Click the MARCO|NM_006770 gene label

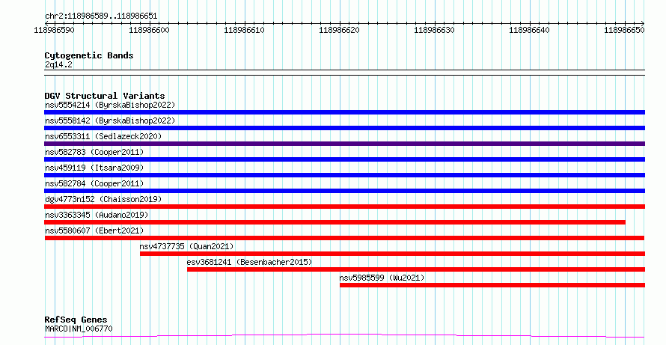(x=79, y=329)
